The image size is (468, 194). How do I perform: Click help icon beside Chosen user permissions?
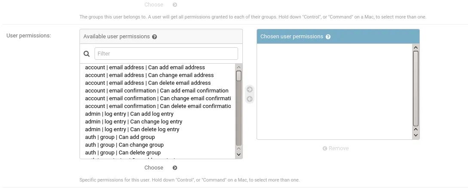328,37
